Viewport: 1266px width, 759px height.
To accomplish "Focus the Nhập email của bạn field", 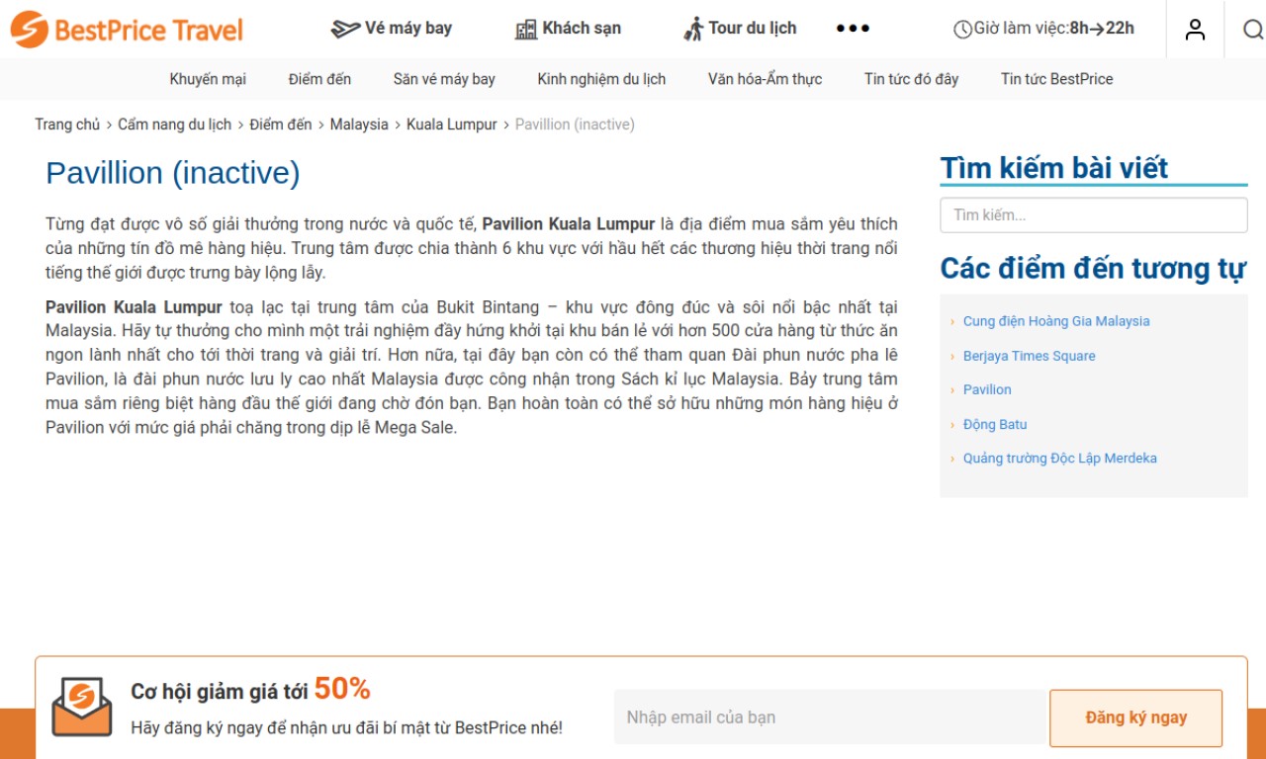I will pyautogui.click(x=829, y=717).
